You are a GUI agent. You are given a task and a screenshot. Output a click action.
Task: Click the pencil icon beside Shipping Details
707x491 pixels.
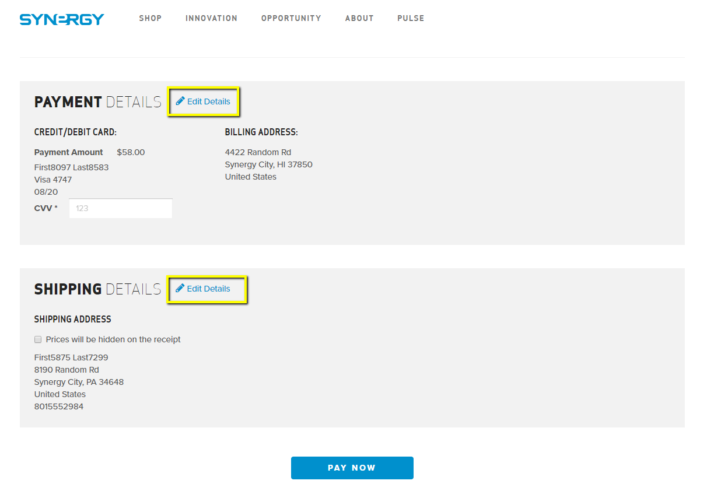click(x=180, y=288)
